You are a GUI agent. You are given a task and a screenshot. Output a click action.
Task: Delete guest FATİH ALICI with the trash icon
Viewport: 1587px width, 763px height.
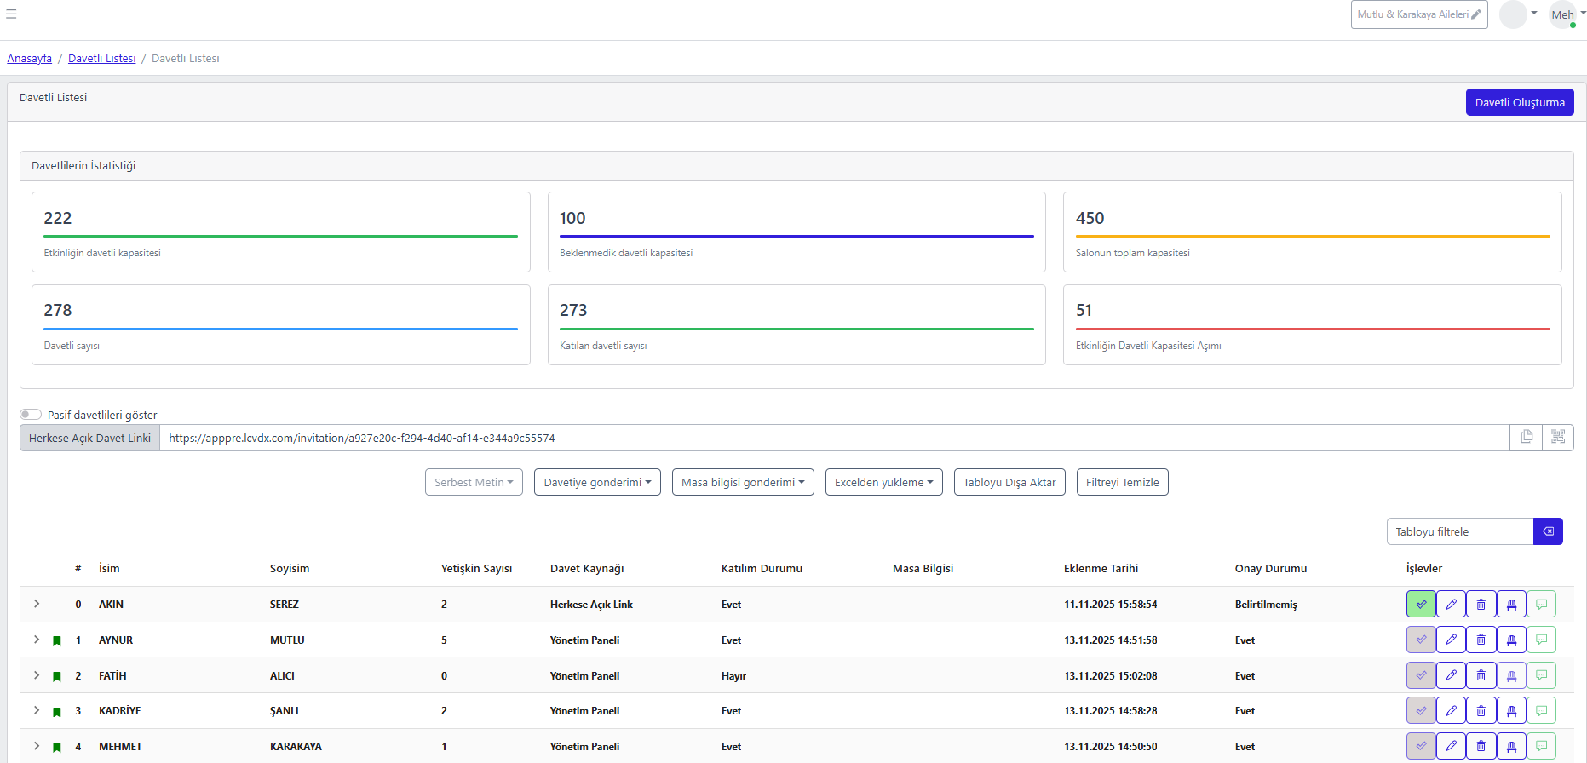coord(1481,675)
